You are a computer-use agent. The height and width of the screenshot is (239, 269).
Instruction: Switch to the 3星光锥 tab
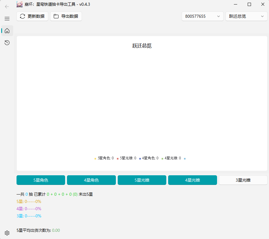click(243, 180)
